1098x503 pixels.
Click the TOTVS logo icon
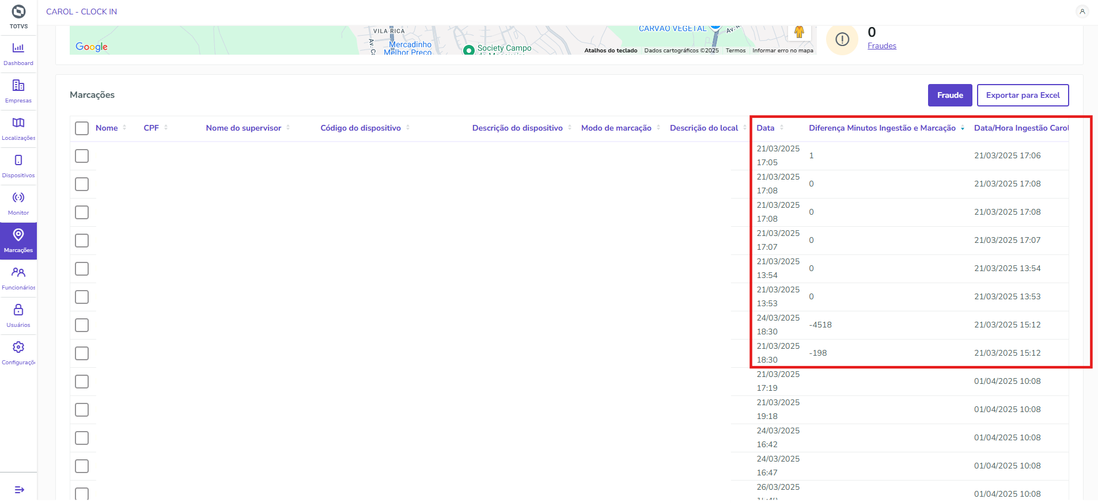click(18, 12)
